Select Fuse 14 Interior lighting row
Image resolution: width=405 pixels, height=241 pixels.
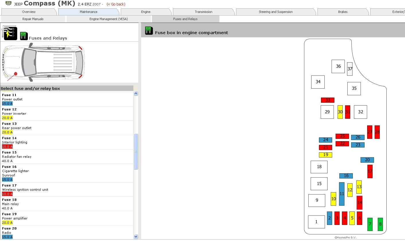coord(67,142)
